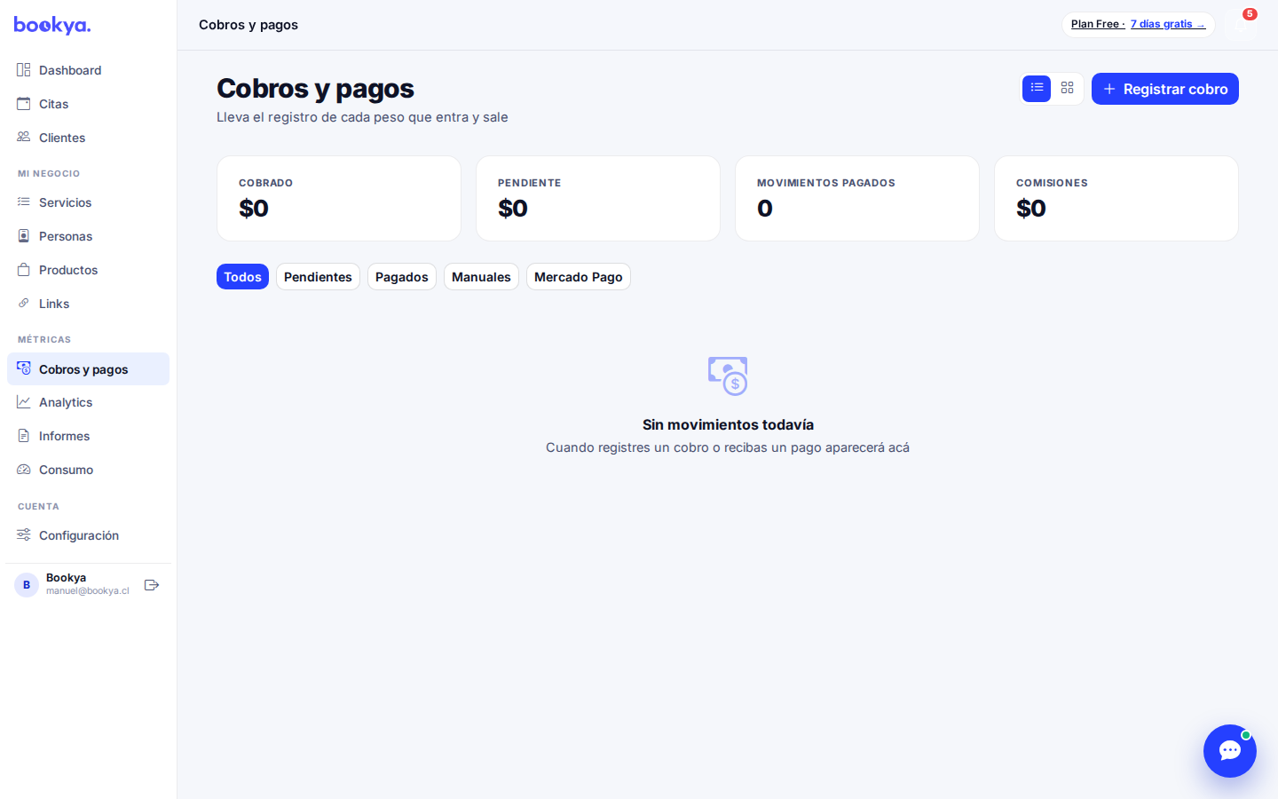This screenshot has height=799, width=1278.
Task: Select the Todos filter chip
Action: (242, 277)
